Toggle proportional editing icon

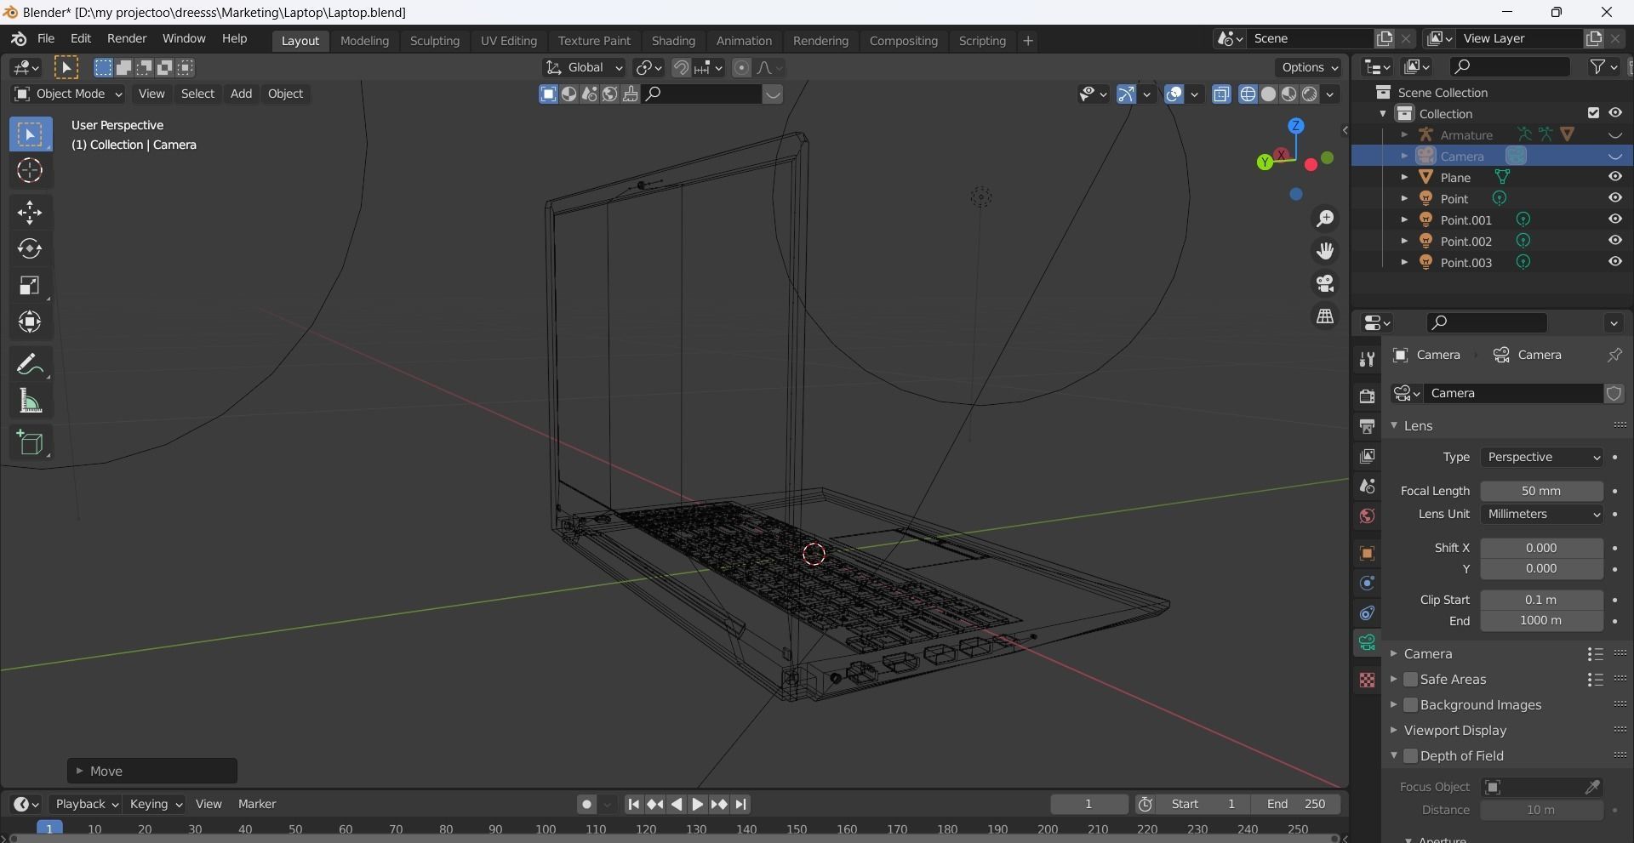click(x=741, y=68)
